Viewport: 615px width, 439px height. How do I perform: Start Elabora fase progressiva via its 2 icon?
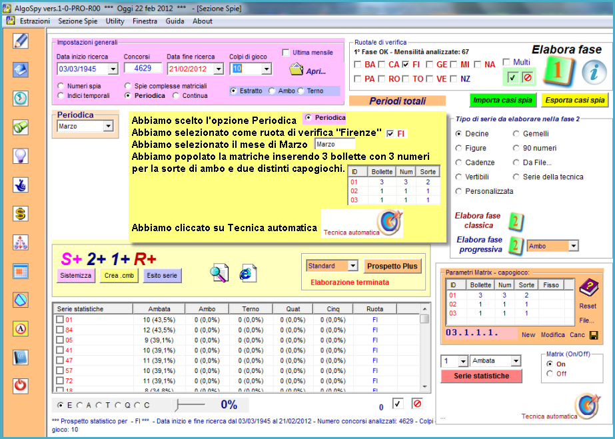coord(516,246)
